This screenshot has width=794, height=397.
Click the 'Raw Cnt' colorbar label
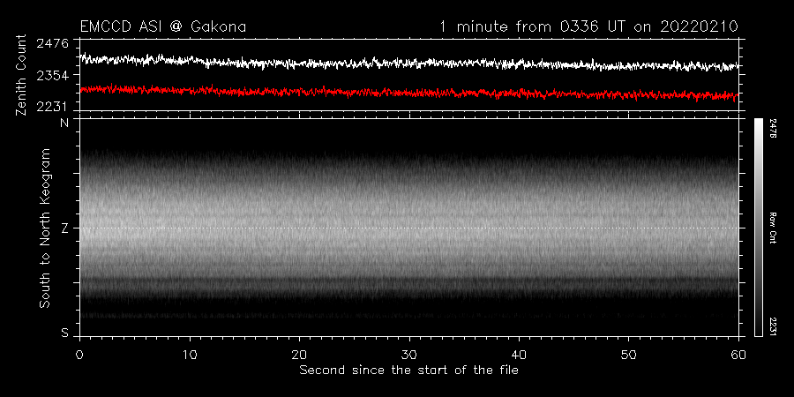click(x=774, y=228)
